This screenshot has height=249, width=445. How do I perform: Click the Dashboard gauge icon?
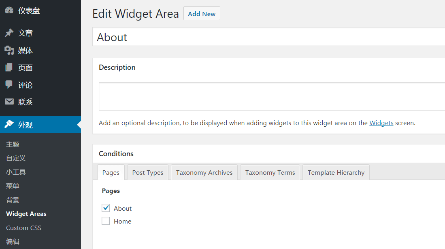[9, 11]
